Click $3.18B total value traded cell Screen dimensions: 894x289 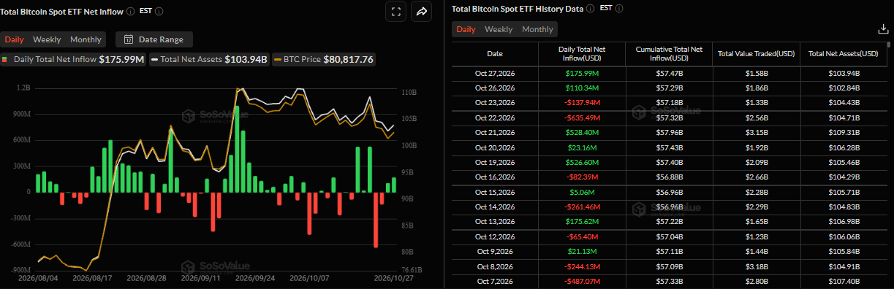[756, 266]
